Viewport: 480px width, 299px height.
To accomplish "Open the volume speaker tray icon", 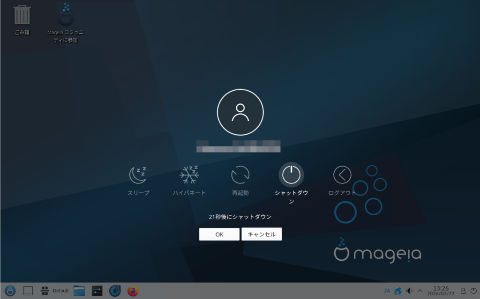I will point(409,291).
